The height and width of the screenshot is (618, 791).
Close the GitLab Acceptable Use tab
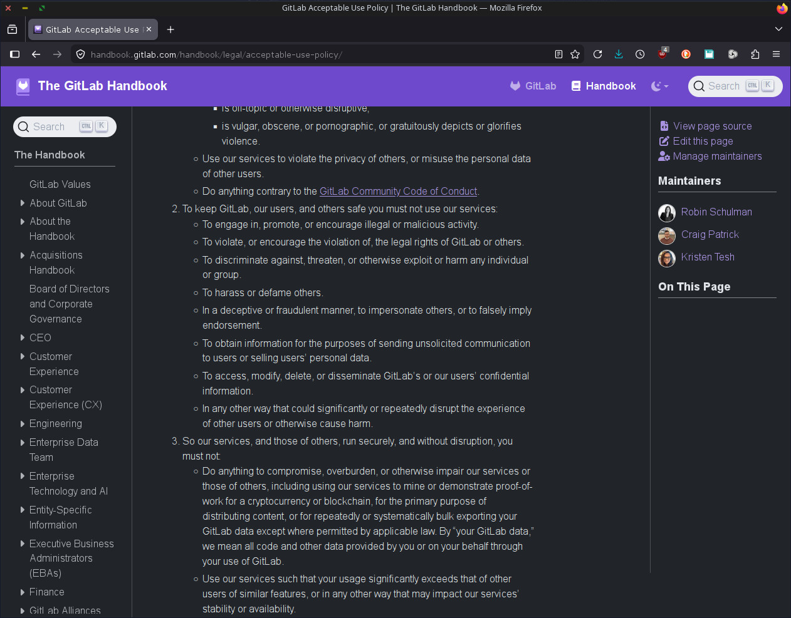(149, 29)
